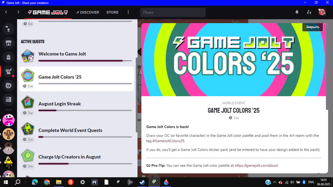Image resolution: width=333 pixels, height=187 pixels.
Task: Select the Welcome to Game Jolt quest
Action: point(77,56)
